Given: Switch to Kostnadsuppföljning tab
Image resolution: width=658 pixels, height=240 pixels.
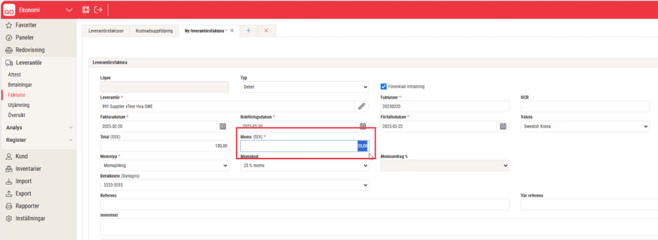Looking at the screenshot, I should pos(154,31).
